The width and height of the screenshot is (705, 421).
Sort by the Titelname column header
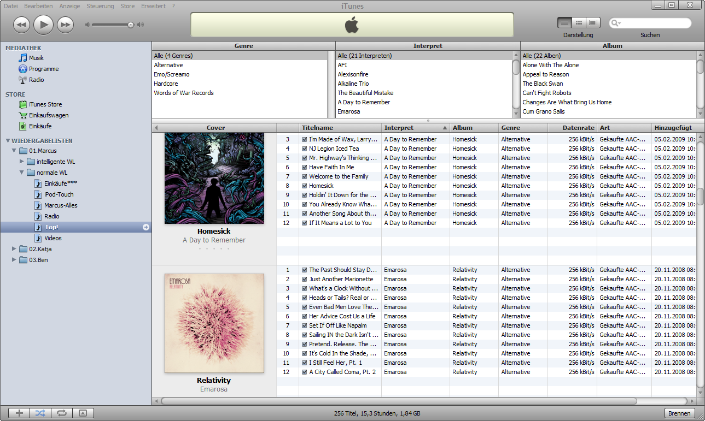340,128
